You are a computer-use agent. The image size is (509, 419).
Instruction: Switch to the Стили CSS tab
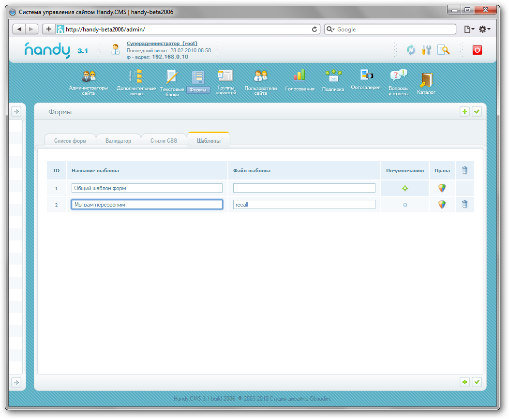pos(164,141)
